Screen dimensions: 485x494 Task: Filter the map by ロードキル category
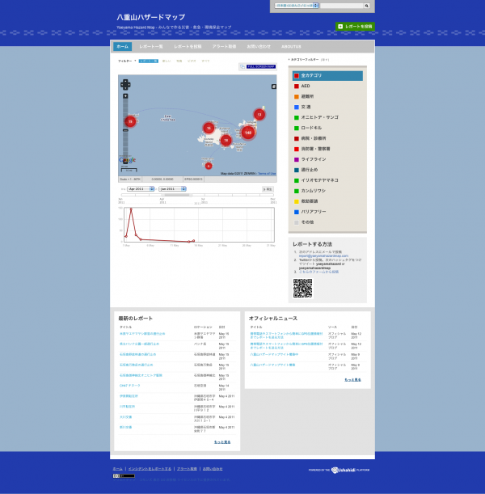327,128
